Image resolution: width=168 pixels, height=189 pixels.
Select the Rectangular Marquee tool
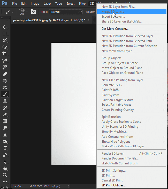5,34
